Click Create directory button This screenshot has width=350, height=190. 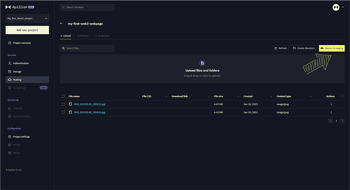tap(304, 48)
